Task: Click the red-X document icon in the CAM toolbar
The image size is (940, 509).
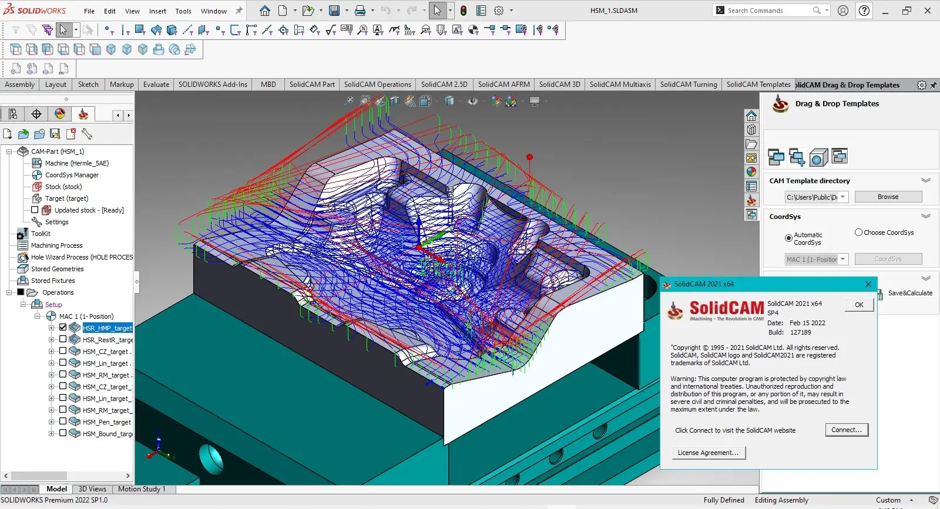Action: 71,134
